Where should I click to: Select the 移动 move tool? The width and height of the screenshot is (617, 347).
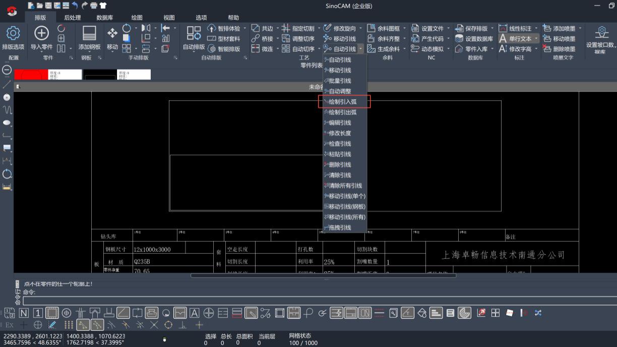[x=112, y=34]
